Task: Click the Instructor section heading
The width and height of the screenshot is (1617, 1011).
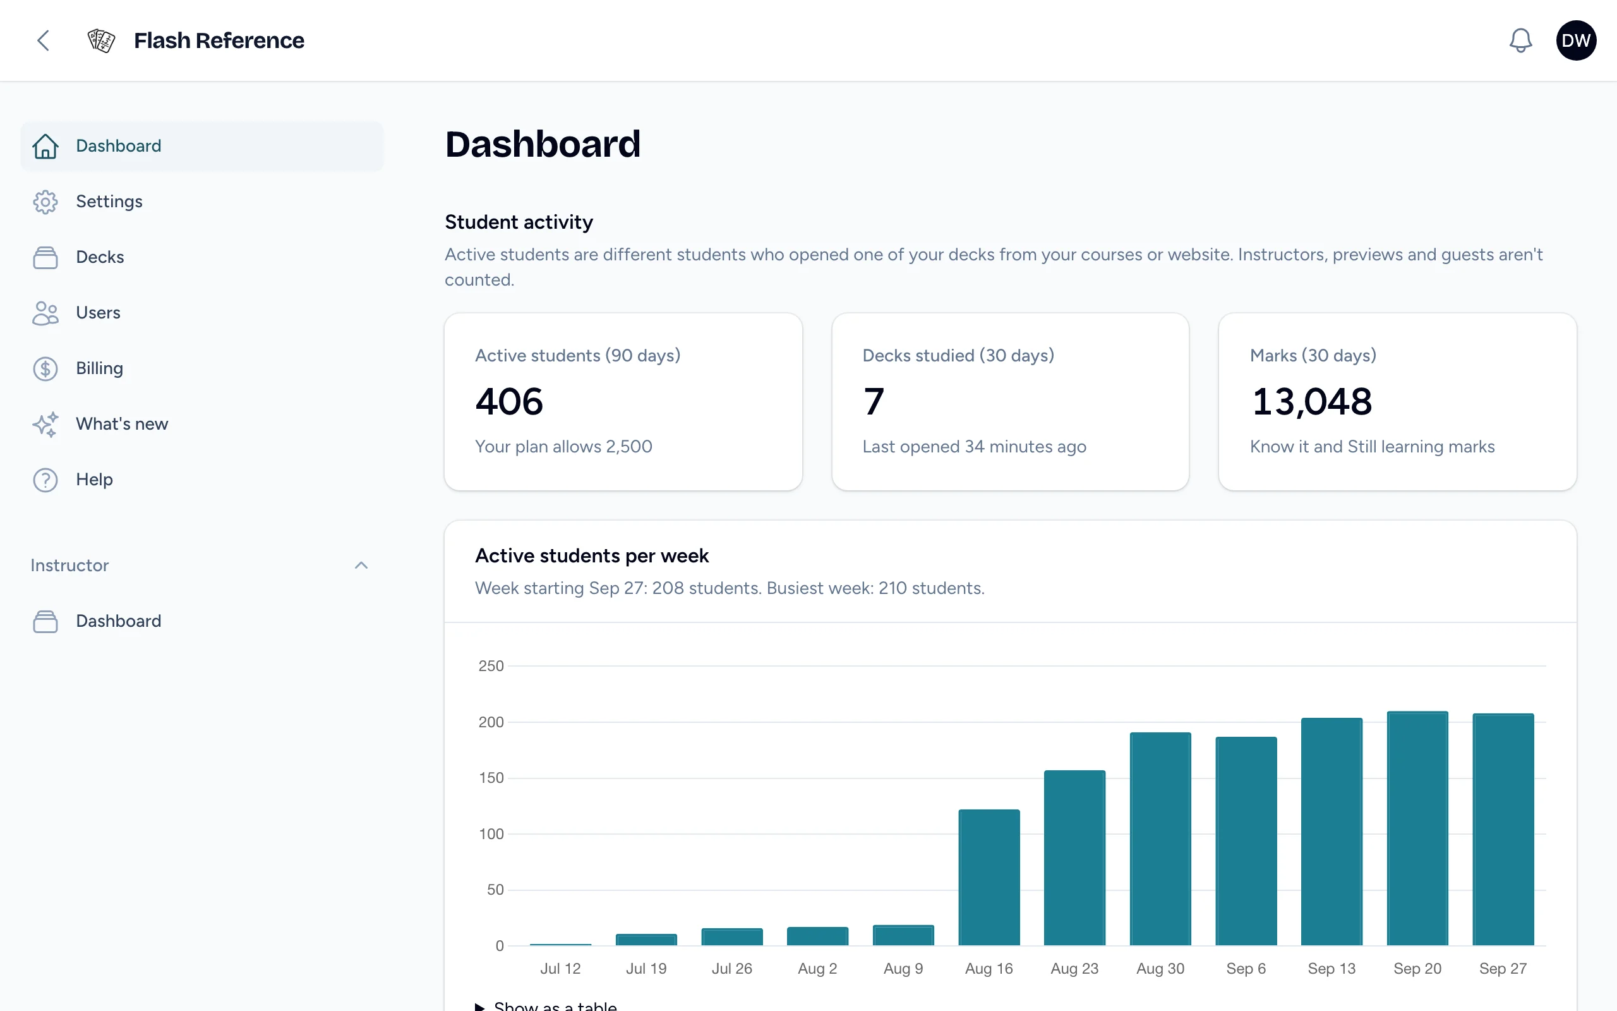Action: 69,566
